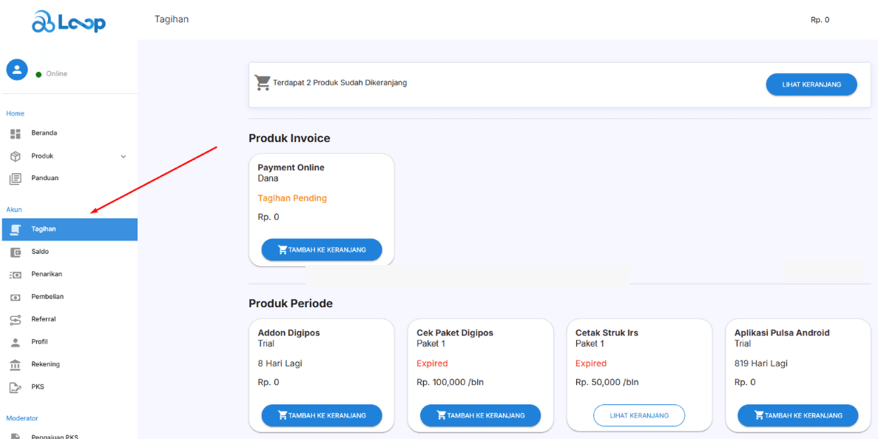View cart from Cetak Struk Irs card
The width and height of the screenshot is (878, 439).
639,415
